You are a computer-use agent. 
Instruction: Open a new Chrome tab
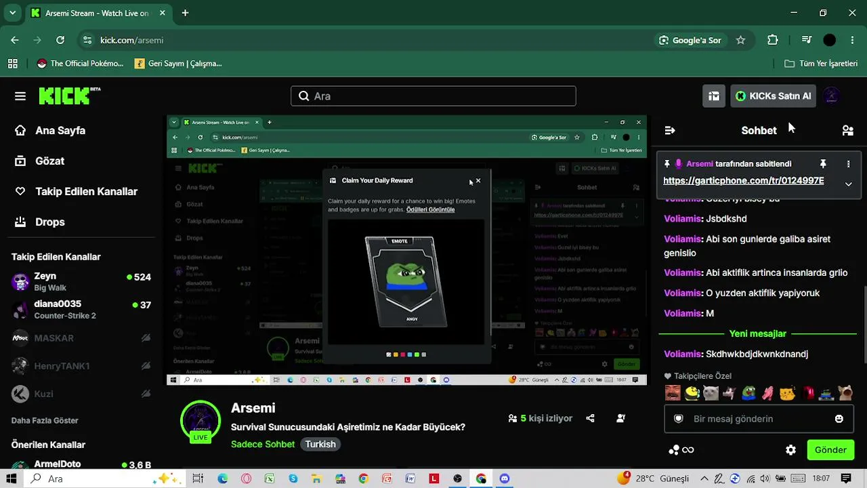(185, 13)
